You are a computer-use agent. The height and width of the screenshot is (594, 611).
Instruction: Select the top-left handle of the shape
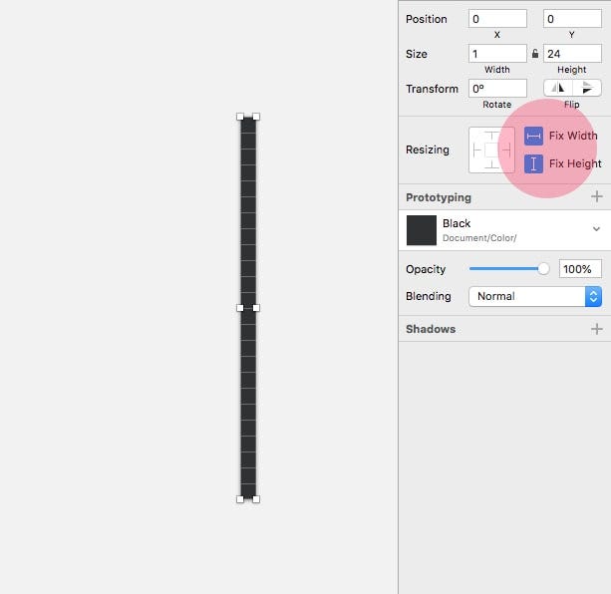coord(240,117)
